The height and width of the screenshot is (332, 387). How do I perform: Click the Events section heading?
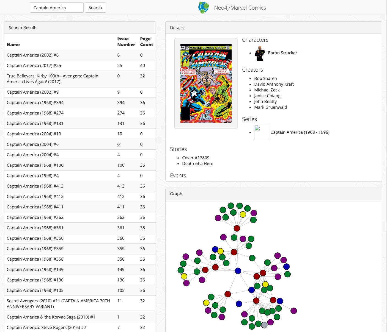pos(178,175)
